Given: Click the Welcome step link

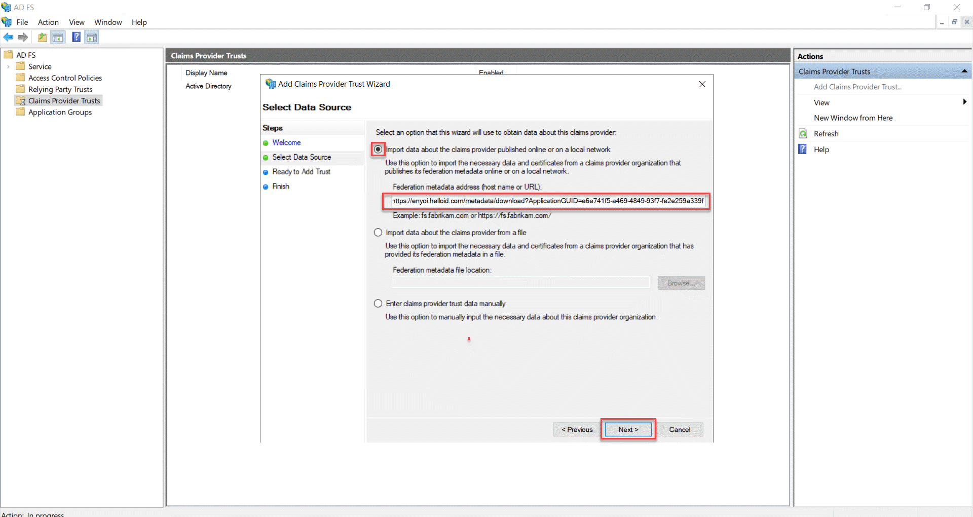Looking at the screenshot, I should click(286, 142).
